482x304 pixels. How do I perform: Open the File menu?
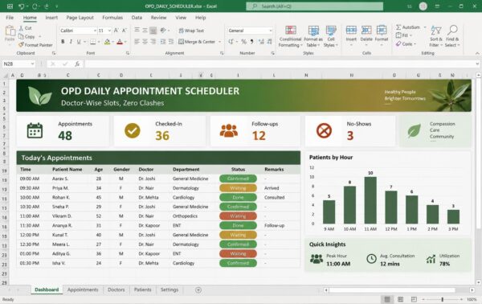coord(10,18)
